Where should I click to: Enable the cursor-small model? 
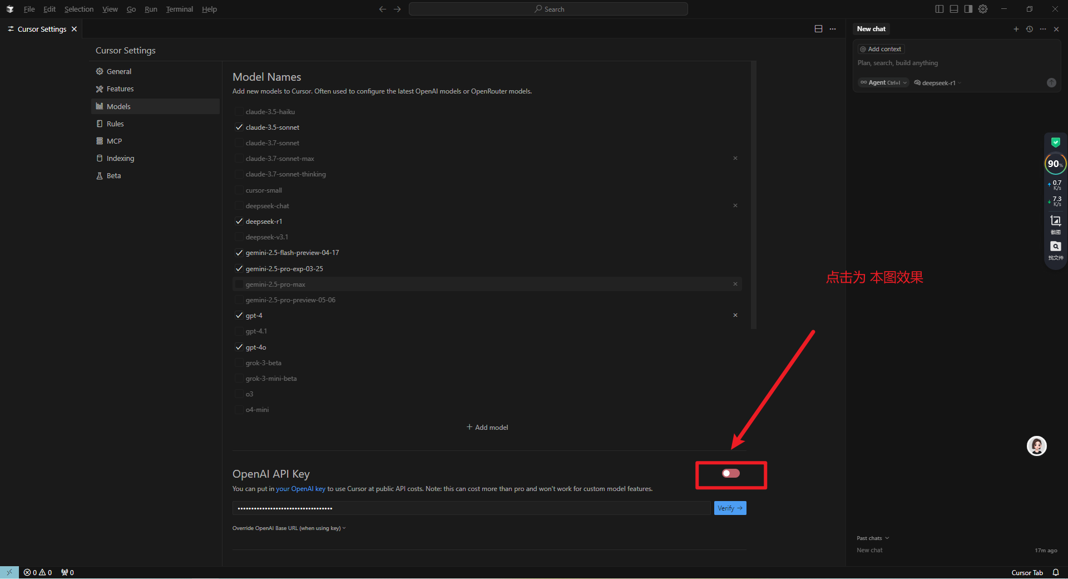pyautogui.click(x=239, y=190)
